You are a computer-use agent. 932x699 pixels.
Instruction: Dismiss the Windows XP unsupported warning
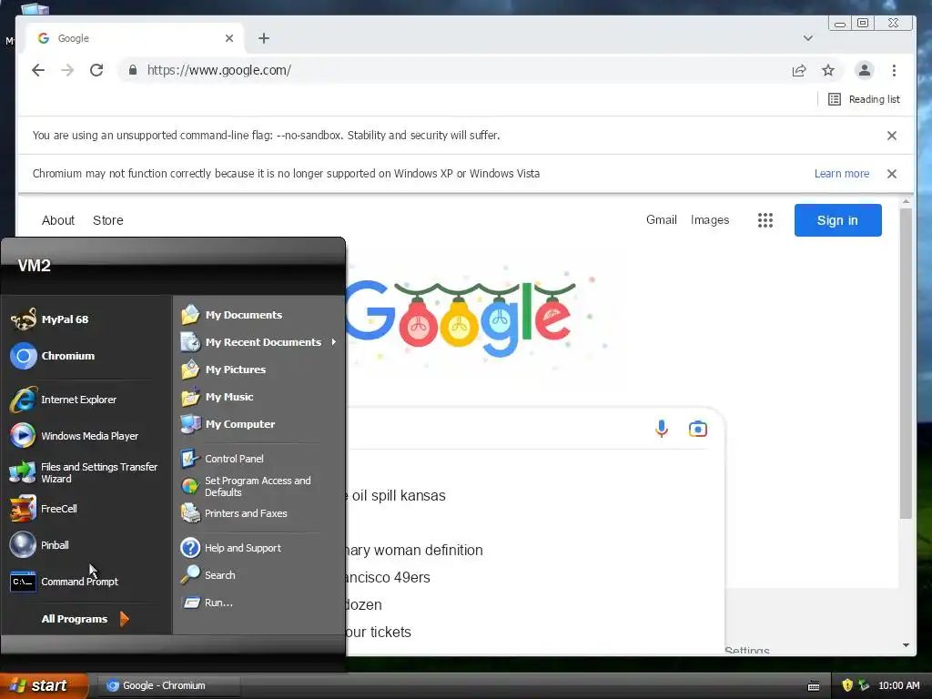(892, 174)
